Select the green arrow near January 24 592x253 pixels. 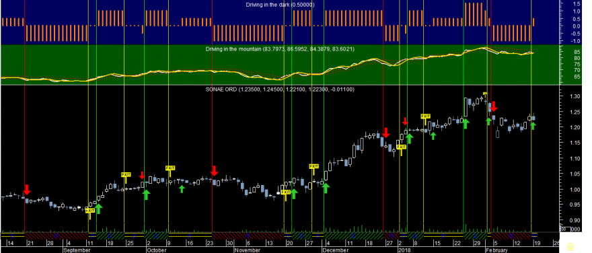pyautogui.click(x=466, y=123)
